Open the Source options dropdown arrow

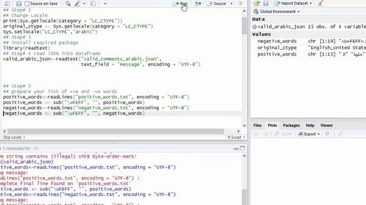[231, 4]
